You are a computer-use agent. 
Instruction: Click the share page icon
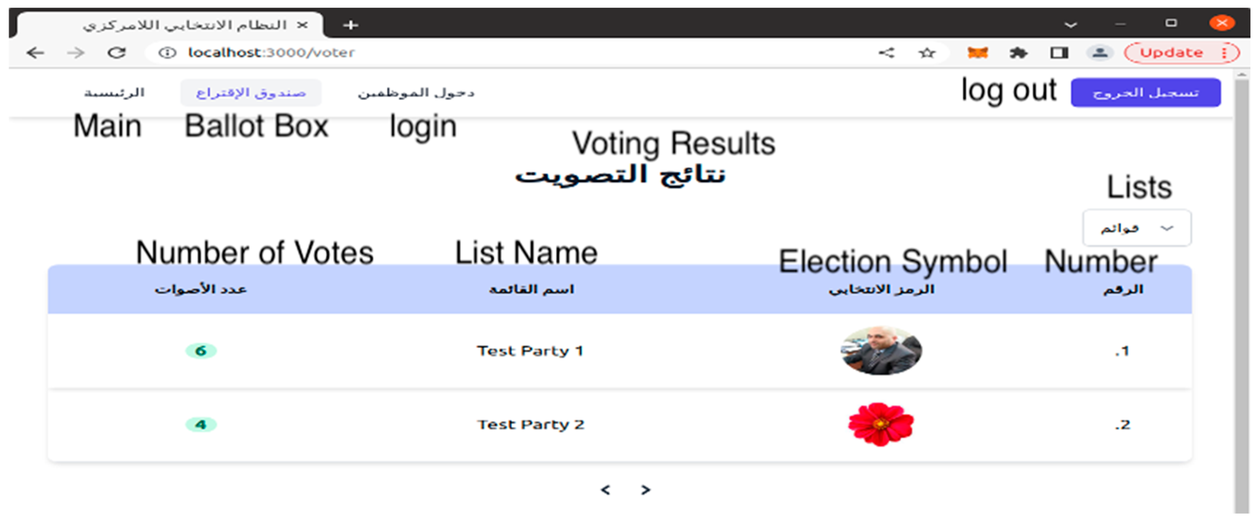[x=886, y=53]
